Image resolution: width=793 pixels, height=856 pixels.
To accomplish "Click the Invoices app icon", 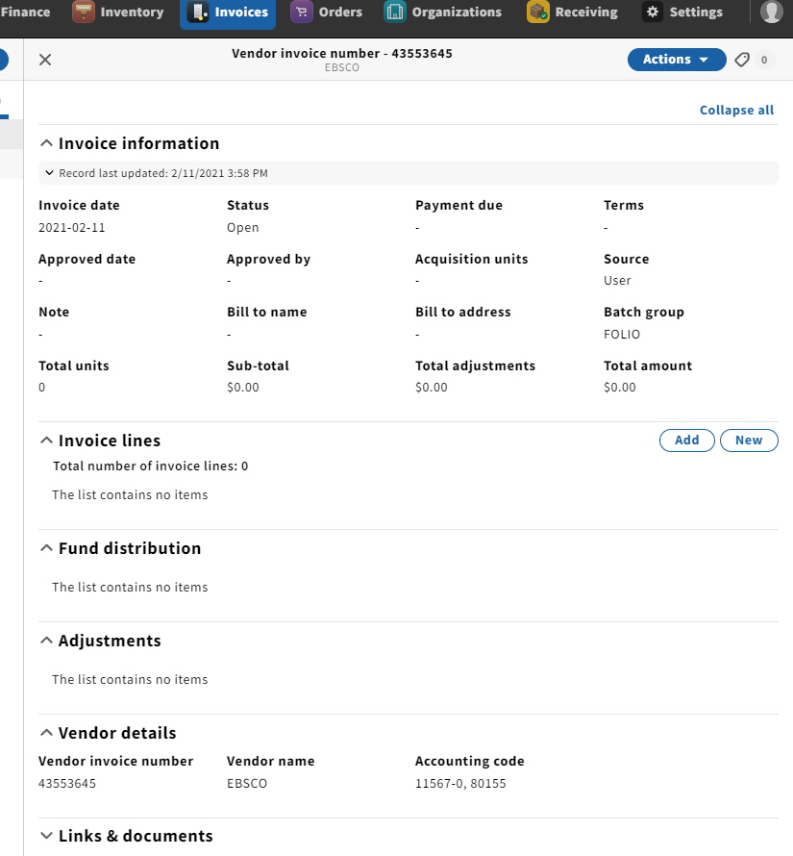I will (198, 12).
